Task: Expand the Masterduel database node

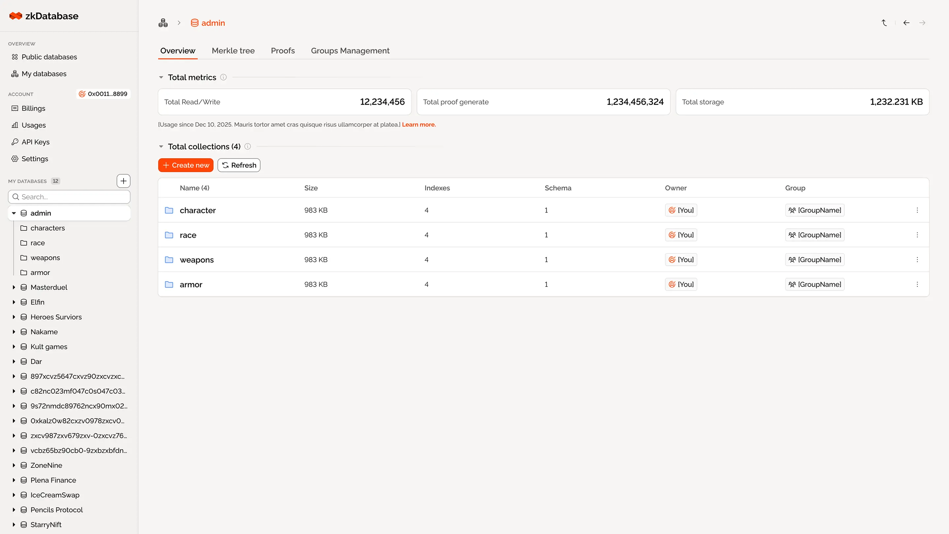Action: tap(14, 287)
